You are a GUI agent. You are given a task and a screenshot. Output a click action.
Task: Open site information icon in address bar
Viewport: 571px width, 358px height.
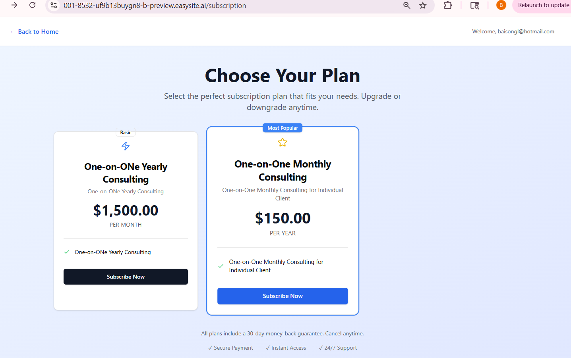point(54,6)
